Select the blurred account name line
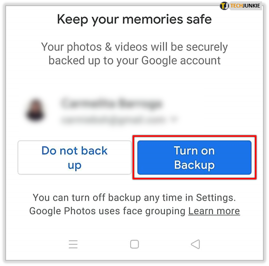The image size is (269, 266). point(111,103)
